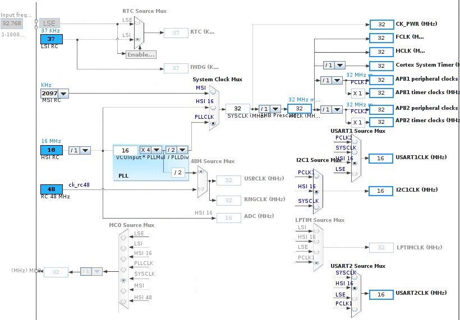Select PCLK1 in I2C1 Source Mux

316,177
